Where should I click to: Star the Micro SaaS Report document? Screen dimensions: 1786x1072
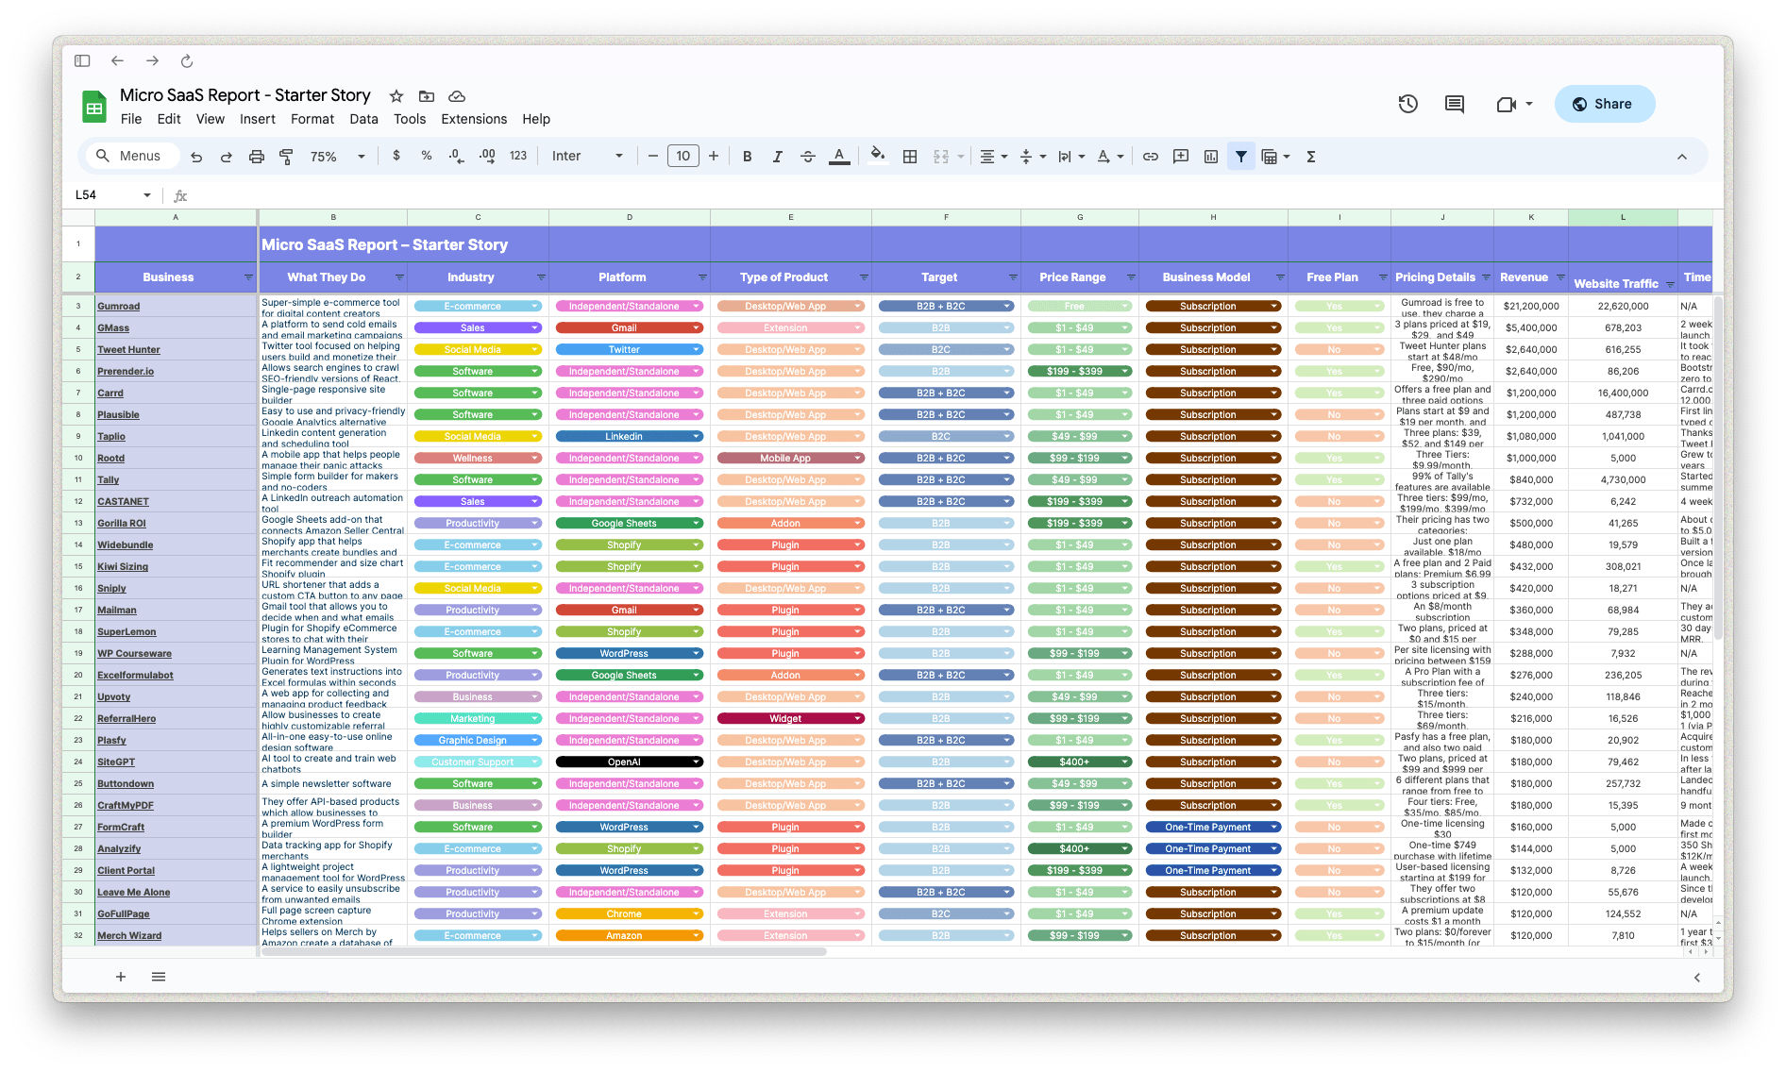tap(396, 96)
